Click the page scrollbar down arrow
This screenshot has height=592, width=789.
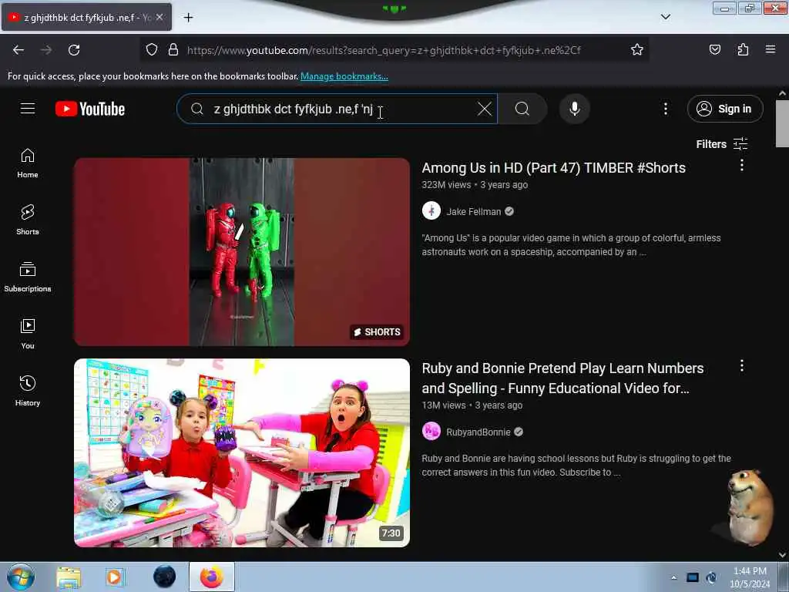[x=782, y=555]
